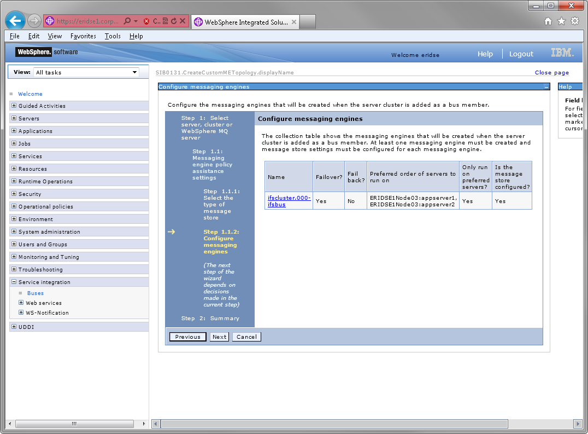Go back with the browser Back arrow
The height and width of the screenshot is (434, 588).
tap(15, 21)
